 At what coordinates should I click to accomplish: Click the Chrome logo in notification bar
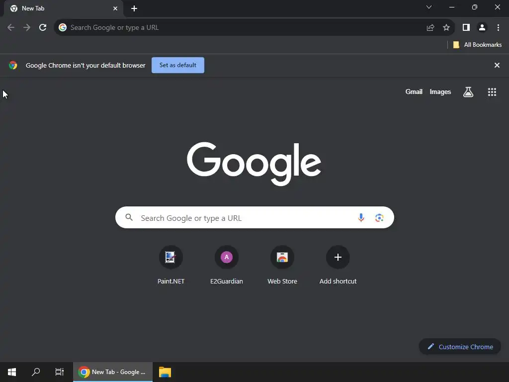pos(13,65)
